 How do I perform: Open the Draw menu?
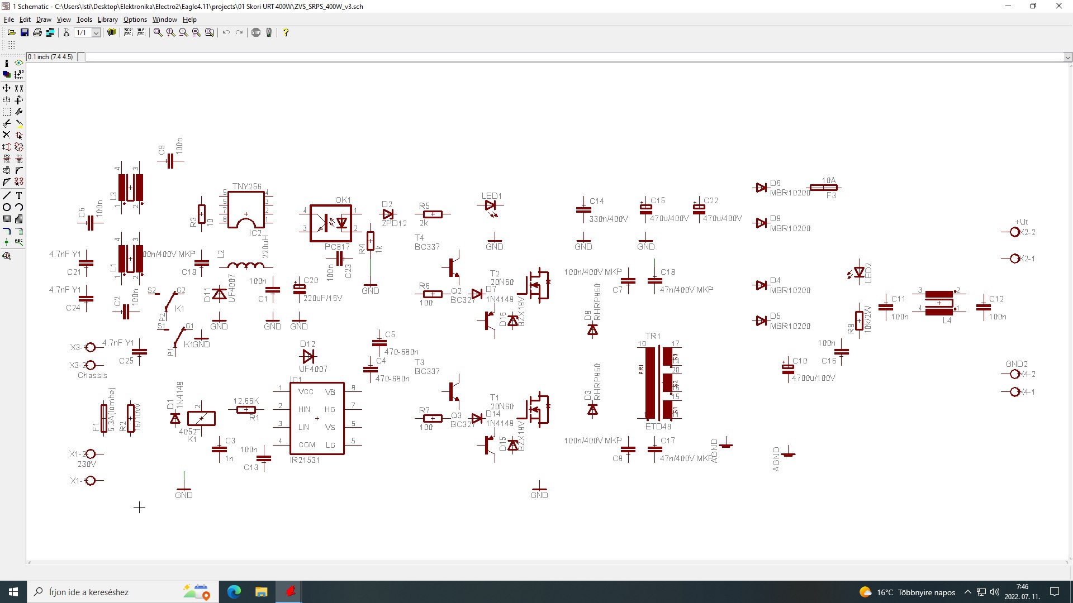44,20
